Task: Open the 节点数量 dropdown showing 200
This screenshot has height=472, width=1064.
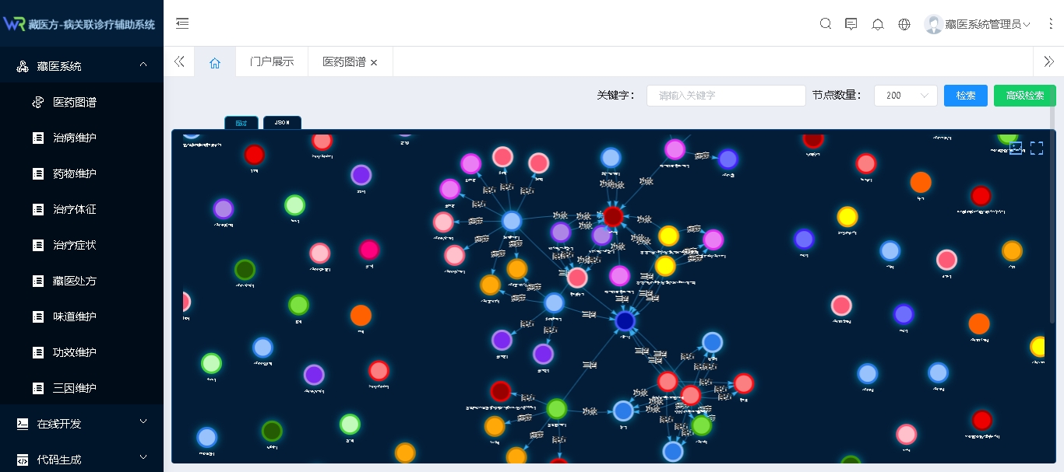Action: pos(905,96)
